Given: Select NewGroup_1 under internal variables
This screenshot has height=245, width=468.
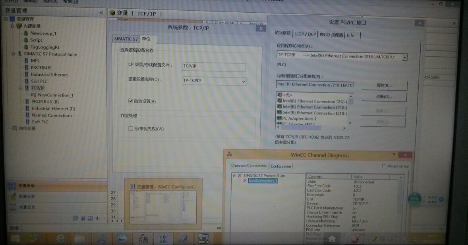Looking at the screenshot, I should [x=43, y=33].
